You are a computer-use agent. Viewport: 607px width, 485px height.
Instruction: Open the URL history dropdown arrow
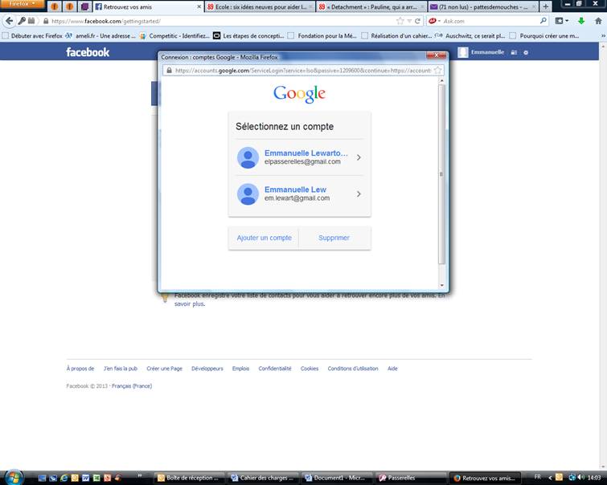[409, 21]
